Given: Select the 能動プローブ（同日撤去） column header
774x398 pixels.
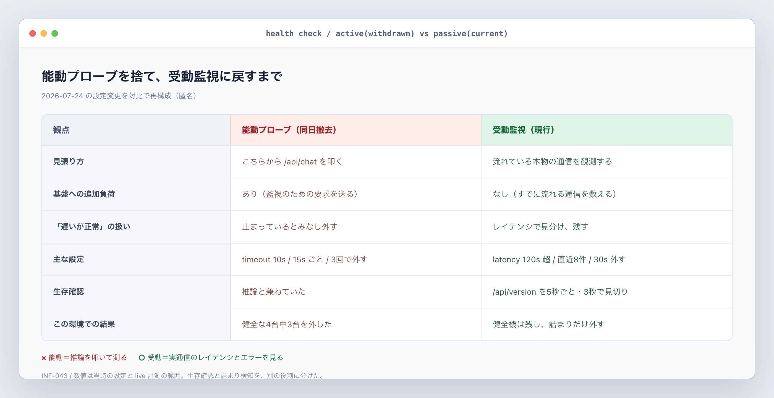Looking at the screenshot, I should [x=356, y=130].
